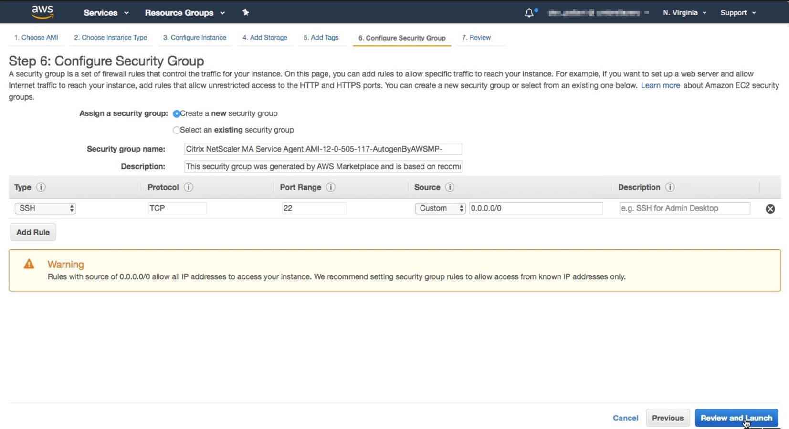Choose Select an existing security group option
Image resolution: width=789 pixels, height=429 pixels.
(177, 130)
